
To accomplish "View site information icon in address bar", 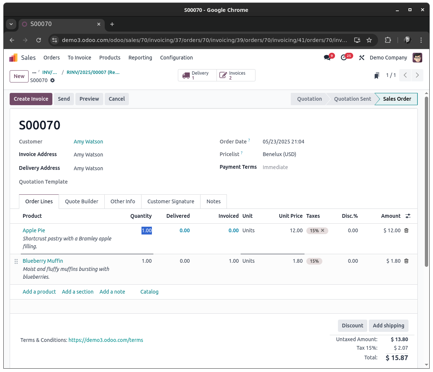I will pyautogui.click(x=55, y=41).
